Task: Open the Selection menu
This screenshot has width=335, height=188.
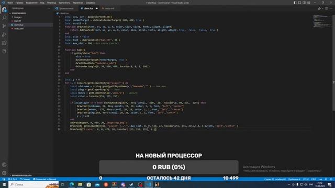Action: coord(31,3)
